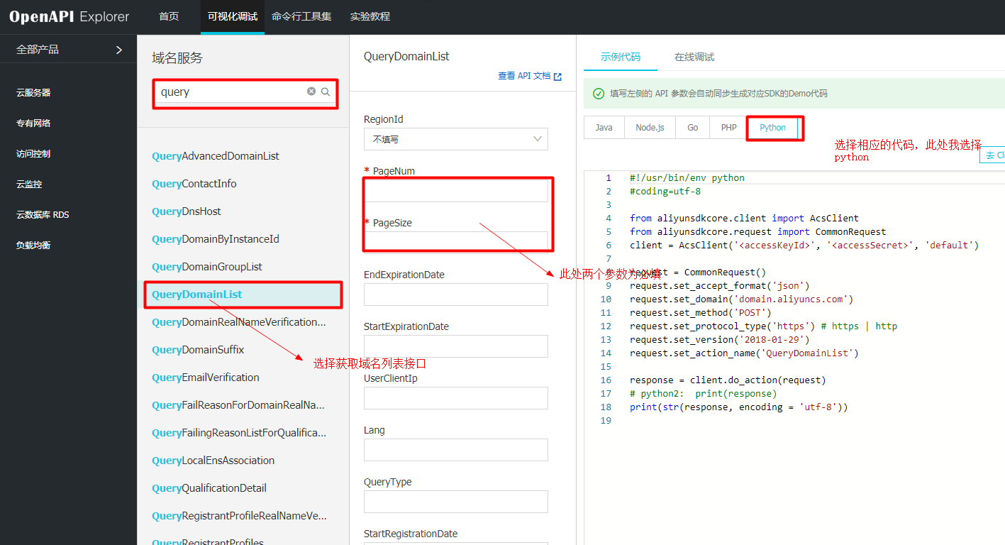Open the QueryDnsHost API
1005x545 pixels.
tap(188, 211)
